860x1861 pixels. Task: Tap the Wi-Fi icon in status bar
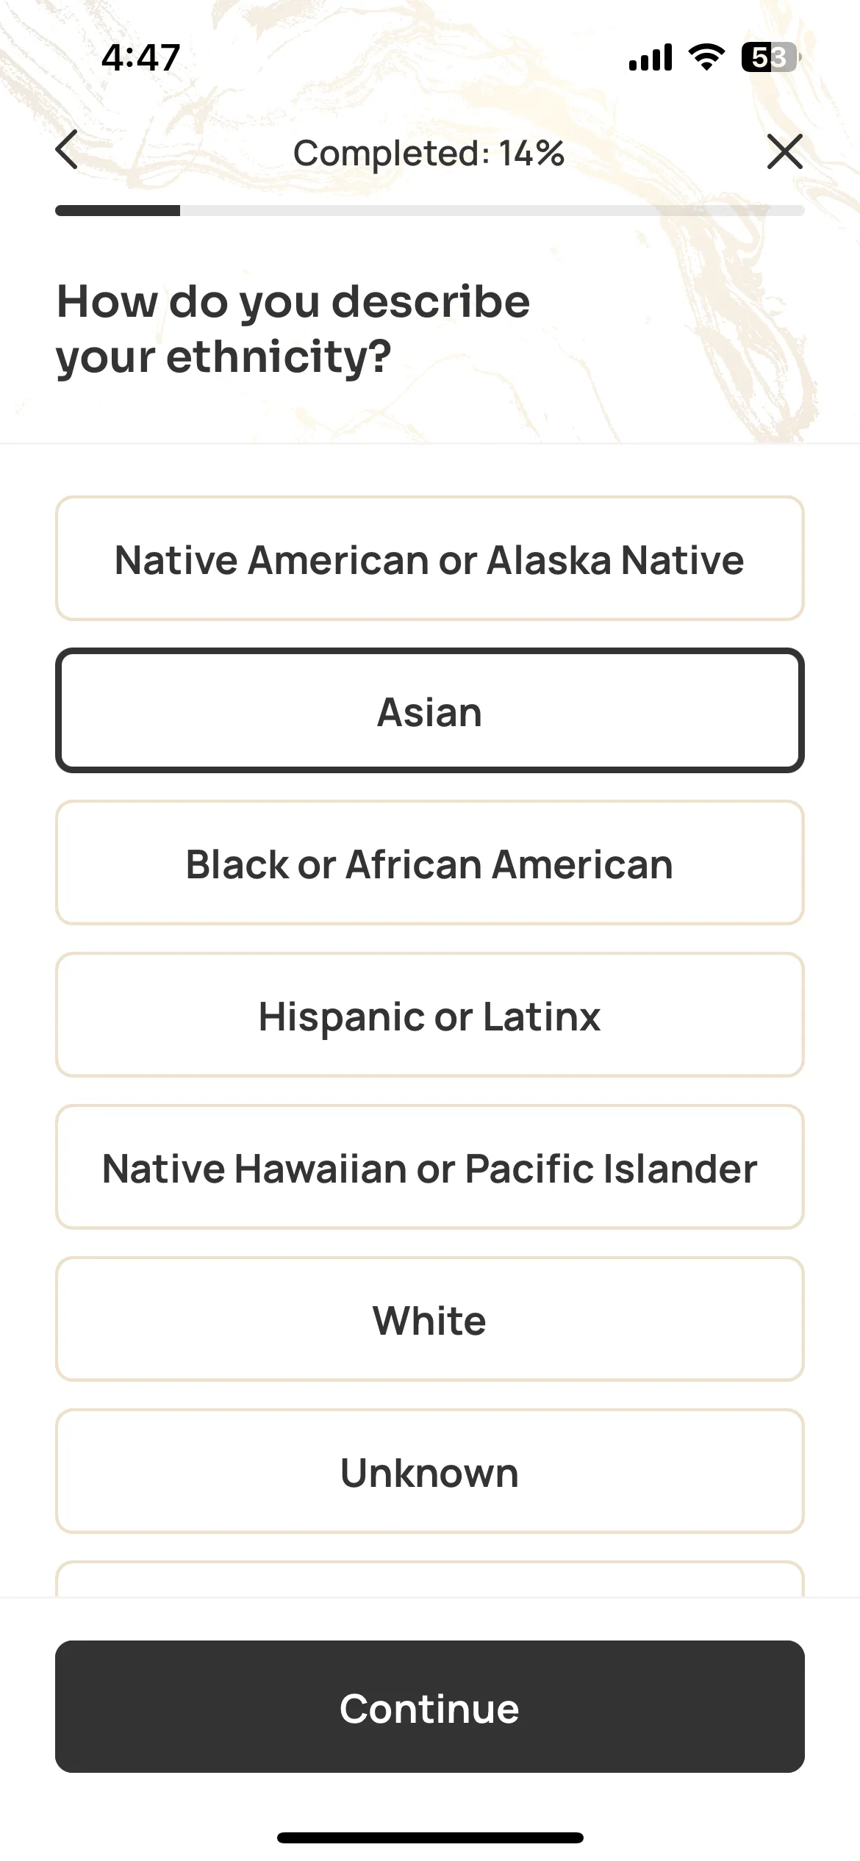706,57
